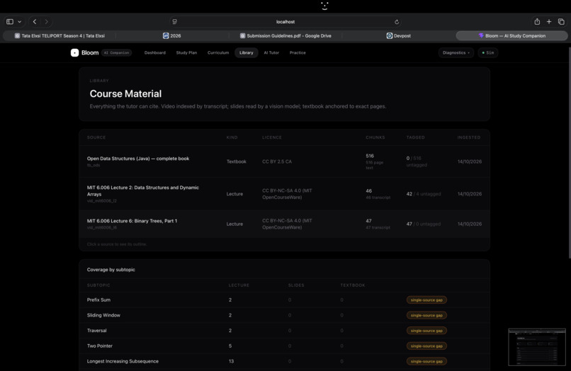Add a new tab with plus icon
This screenshot has width=571, height=371.
pyautogui.click(x=549, y=22)
